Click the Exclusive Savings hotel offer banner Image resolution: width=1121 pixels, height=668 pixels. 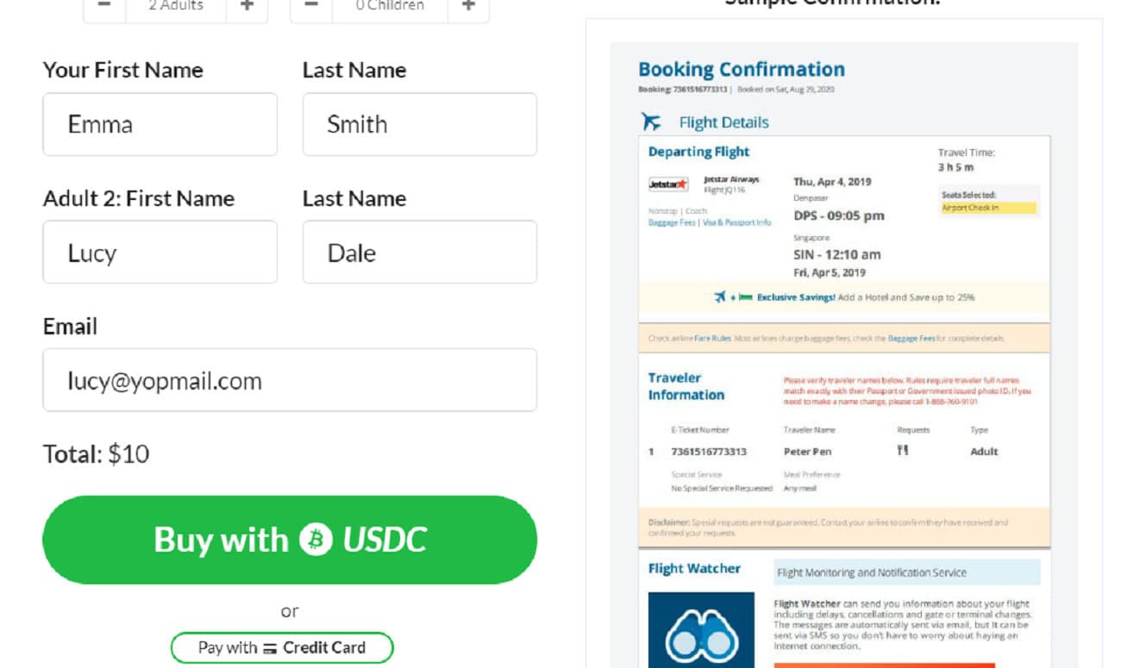[x=844, y=297]
